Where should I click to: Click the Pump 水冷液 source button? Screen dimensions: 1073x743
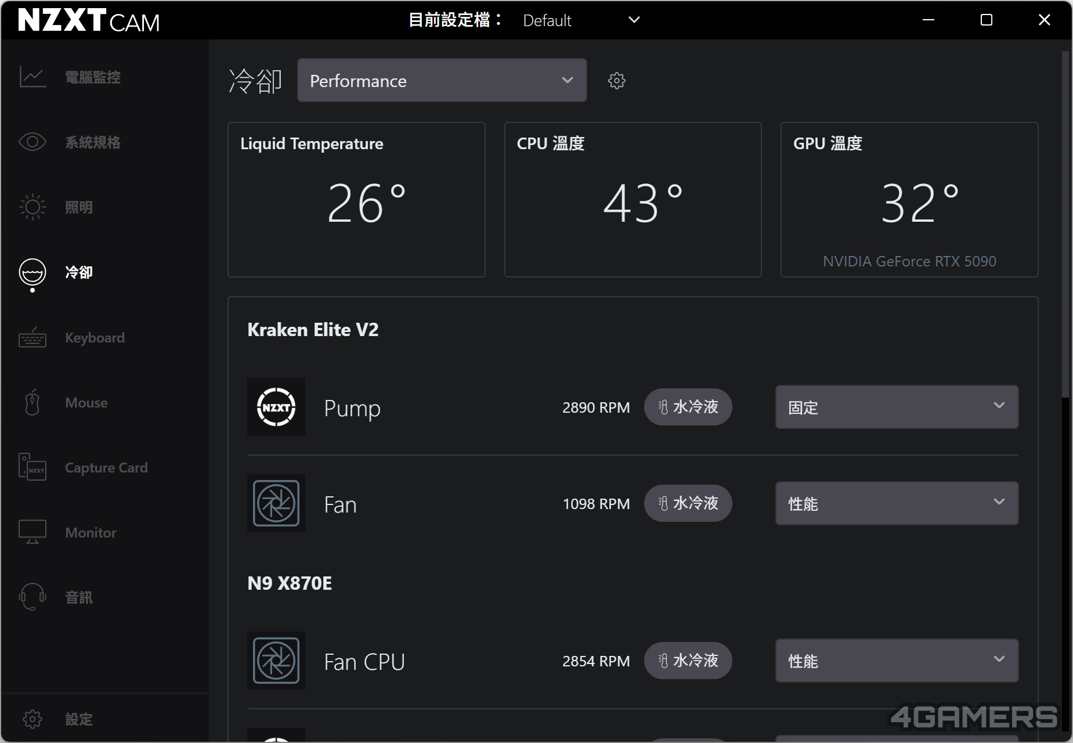tap(688, 407)
